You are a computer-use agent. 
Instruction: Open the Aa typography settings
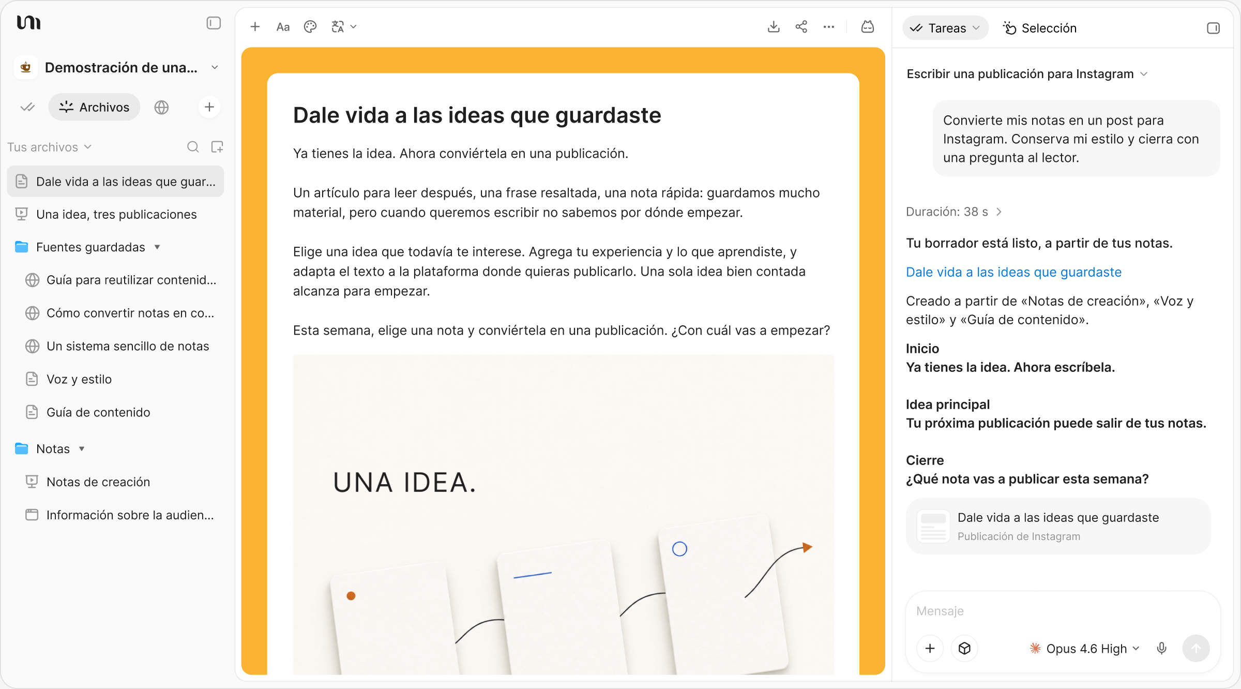click(283, 27)
